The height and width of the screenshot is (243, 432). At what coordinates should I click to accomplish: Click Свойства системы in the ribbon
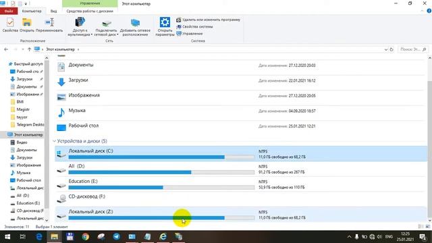coord(194,27)
